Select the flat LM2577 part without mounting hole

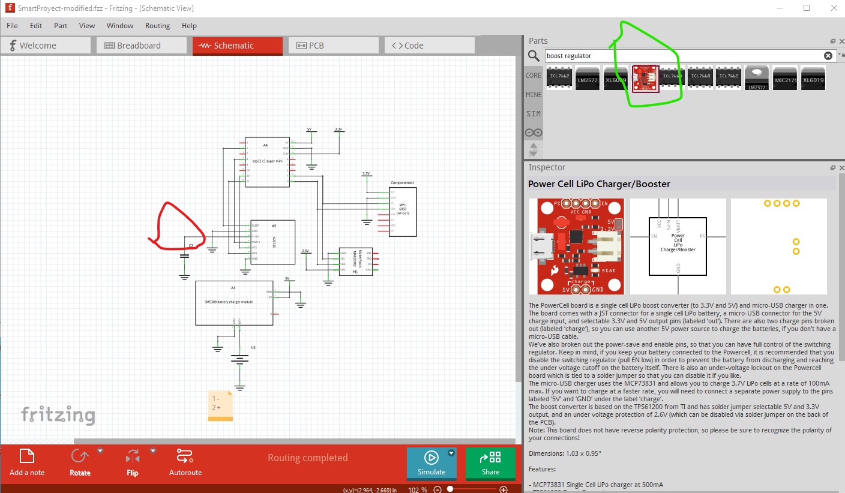[x=588, y=79]
